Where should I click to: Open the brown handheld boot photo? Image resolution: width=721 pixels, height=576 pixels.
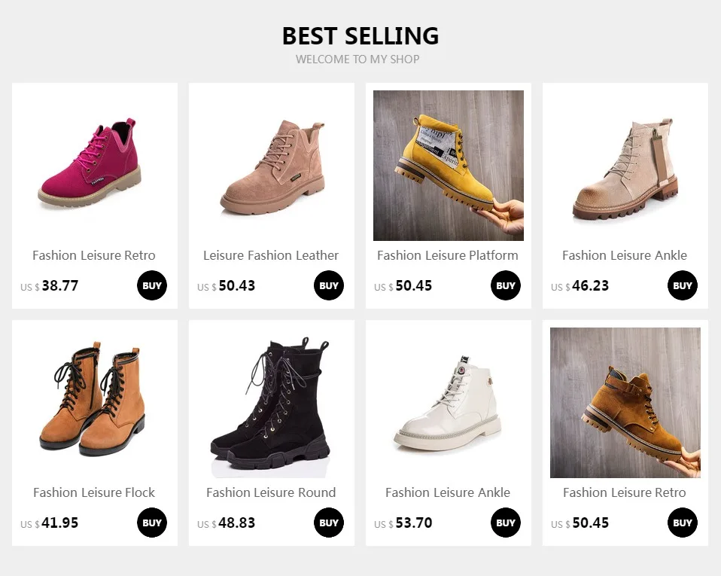tap(625, 403)
